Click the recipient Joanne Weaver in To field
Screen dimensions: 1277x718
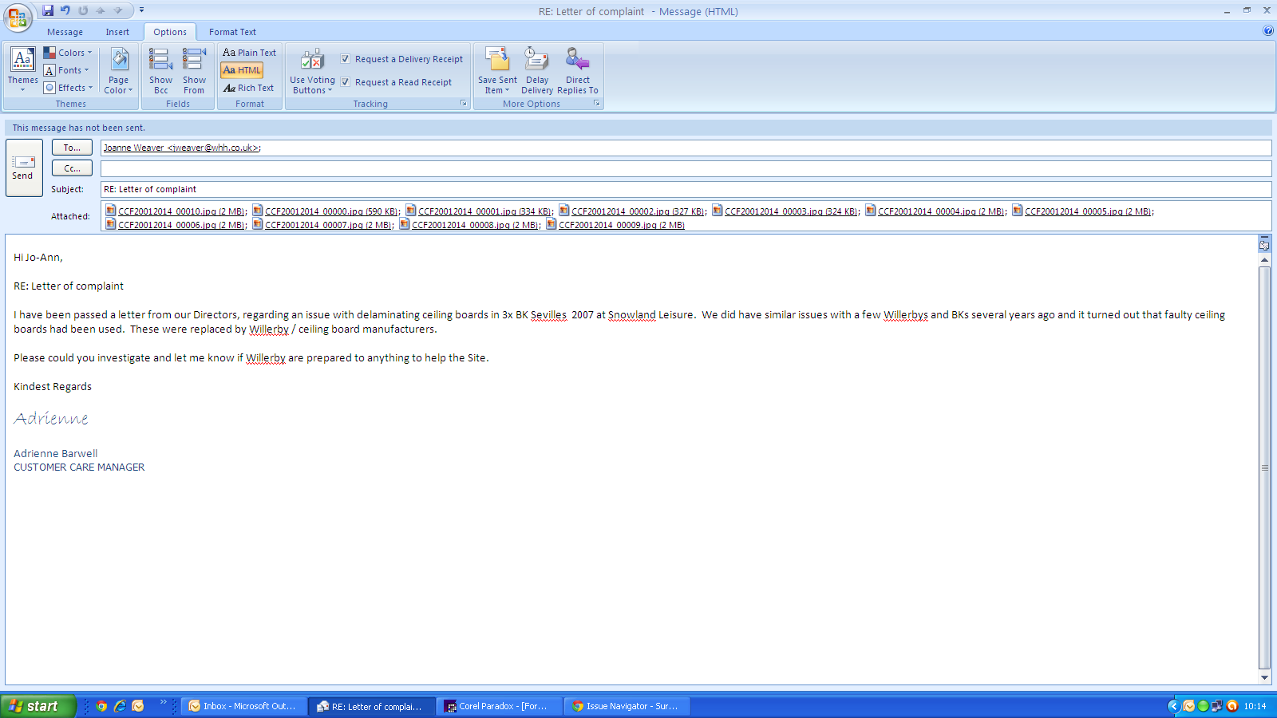[x=181, y=148]
